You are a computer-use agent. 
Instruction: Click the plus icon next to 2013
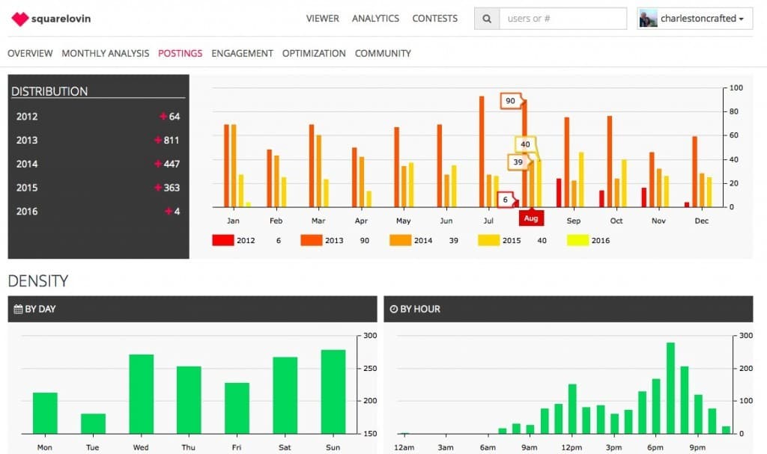[157, 141]
